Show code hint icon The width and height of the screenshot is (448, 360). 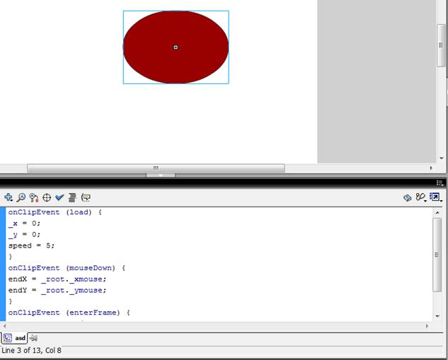86,197
